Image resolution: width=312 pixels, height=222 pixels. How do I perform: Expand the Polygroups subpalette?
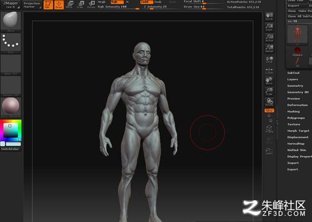pyautogui.click(x=296, y=118)
